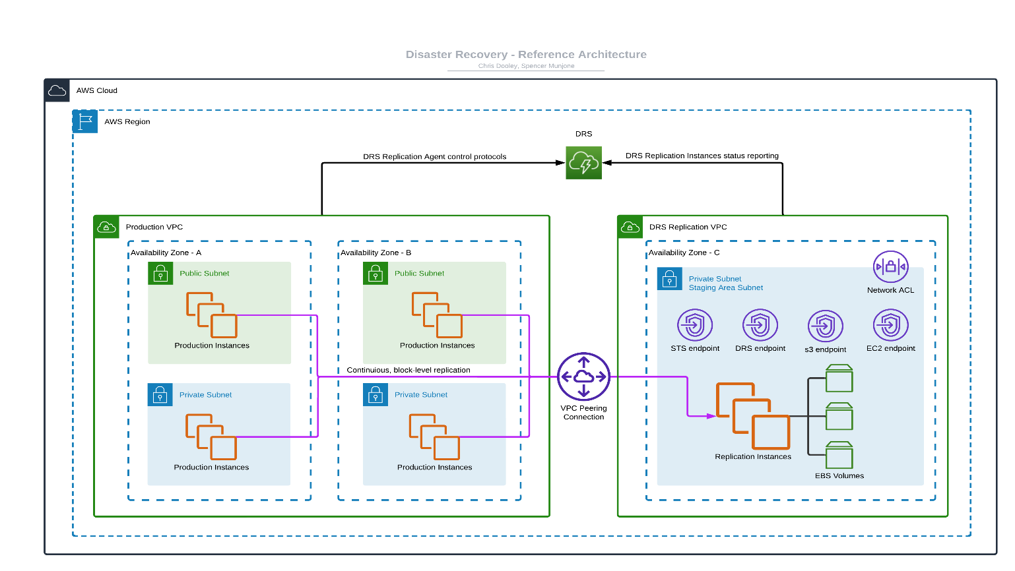The height and width of the screenshot is (571, 1015).
Task: Click the 'AWS Cloud' label
Action: pos(97,91)
